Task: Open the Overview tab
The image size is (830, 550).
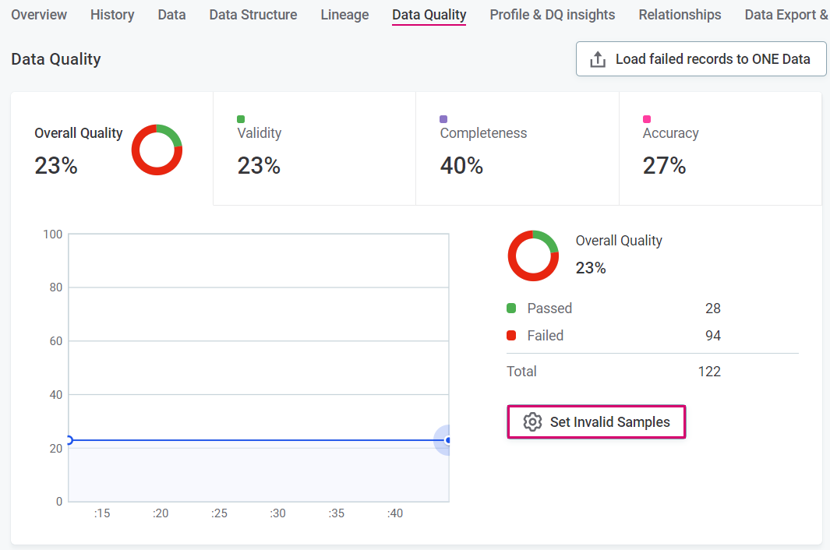Action: click(39, 15)
